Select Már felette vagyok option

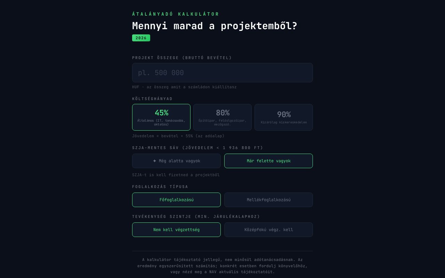[268, 161]
